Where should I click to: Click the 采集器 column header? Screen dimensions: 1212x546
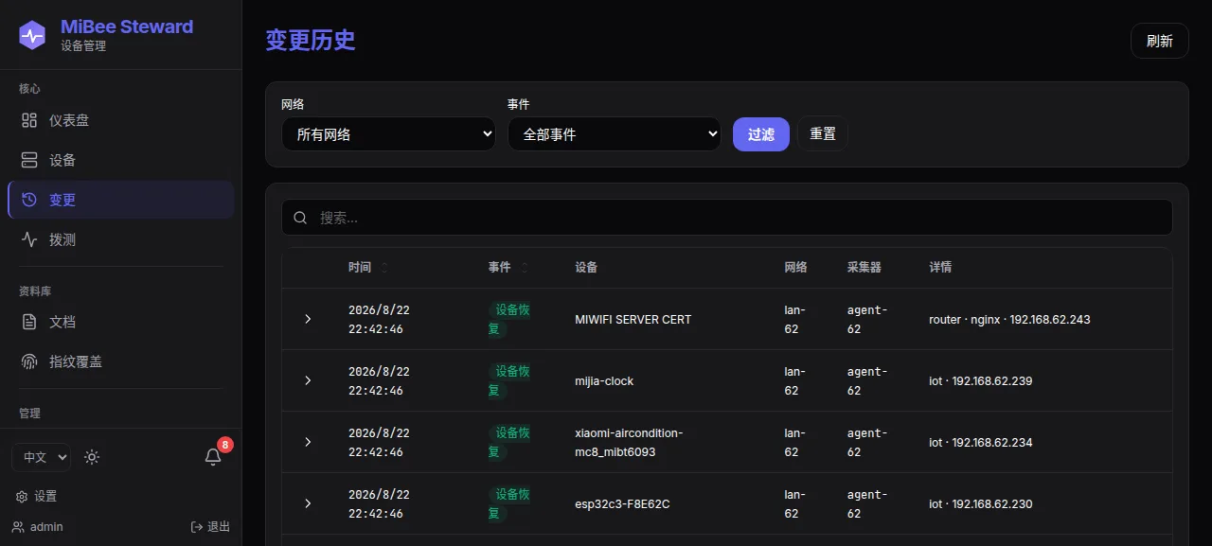[864, 268]
